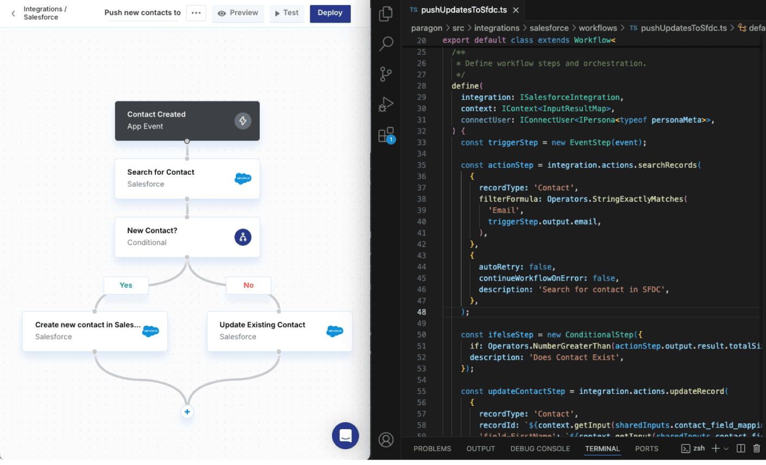Viewport: 766px width, 465px height.
Task: Switch to the DEBUG CONSOLE tab
Action: [540, 449]
